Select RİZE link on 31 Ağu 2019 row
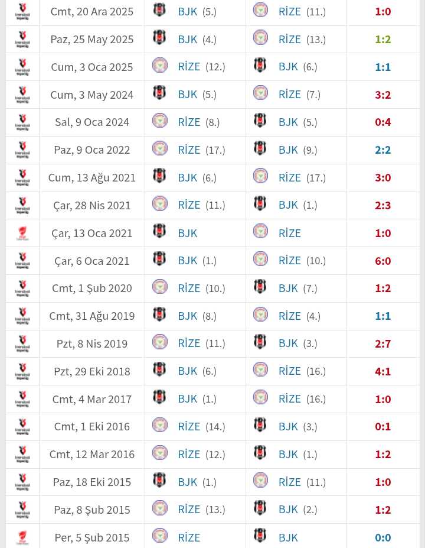Screen dimensions: 425x548 [x=289, y=316]
